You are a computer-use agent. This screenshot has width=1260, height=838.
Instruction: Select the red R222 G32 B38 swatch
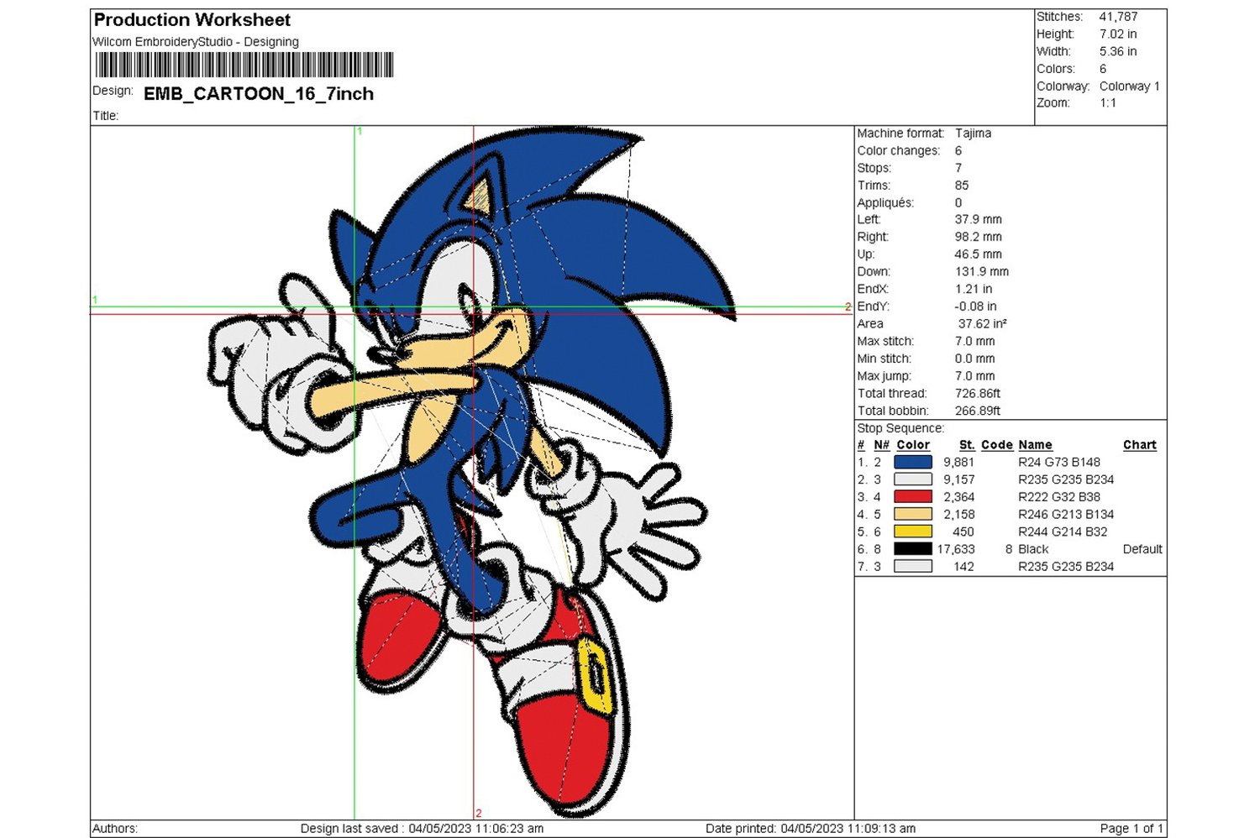pyautogui.click(x=913, y=496)
